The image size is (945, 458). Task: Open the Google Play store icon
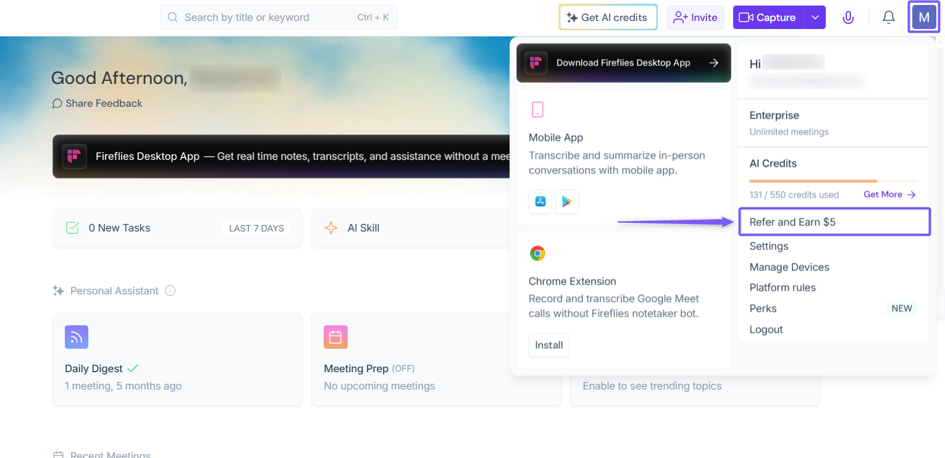567,202
